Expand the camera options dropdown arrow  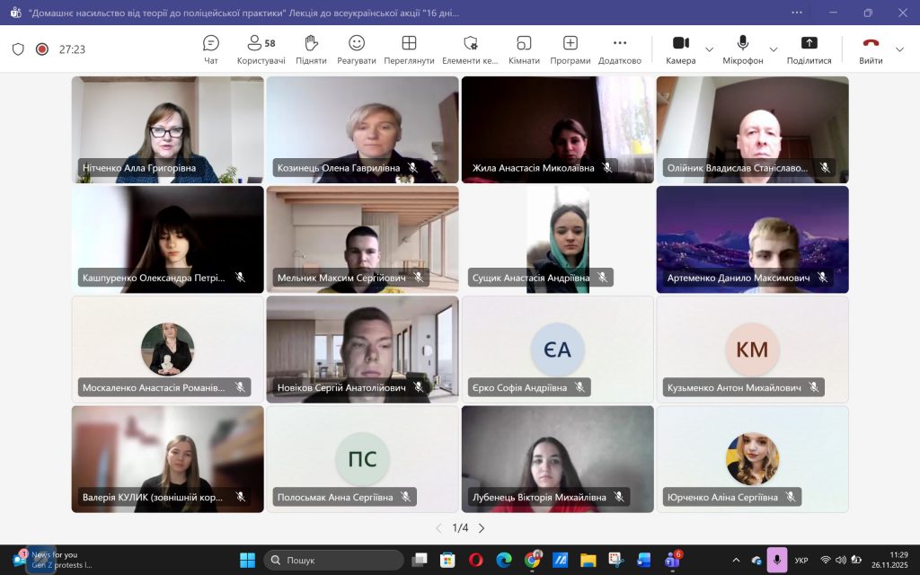click(710, 49)
